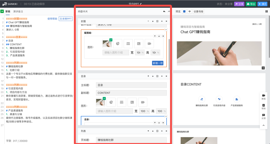Click the 高 height field in 封面 card

155,52
